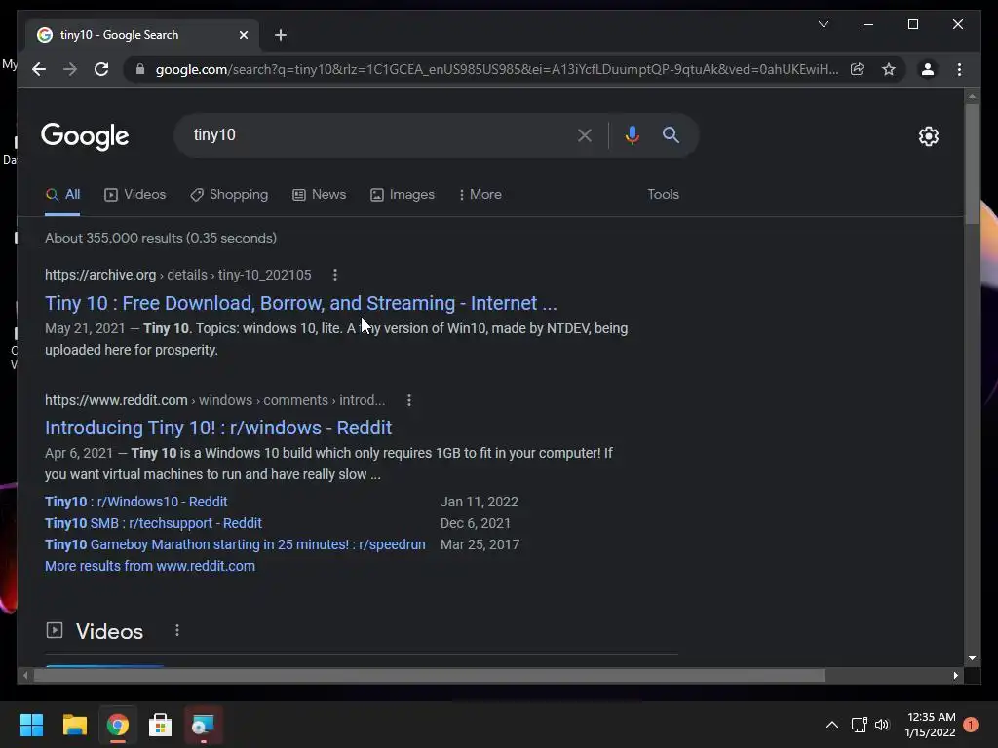
Task: Click the vertical scrollbar down arrow
Action: [x=972, y=658]
